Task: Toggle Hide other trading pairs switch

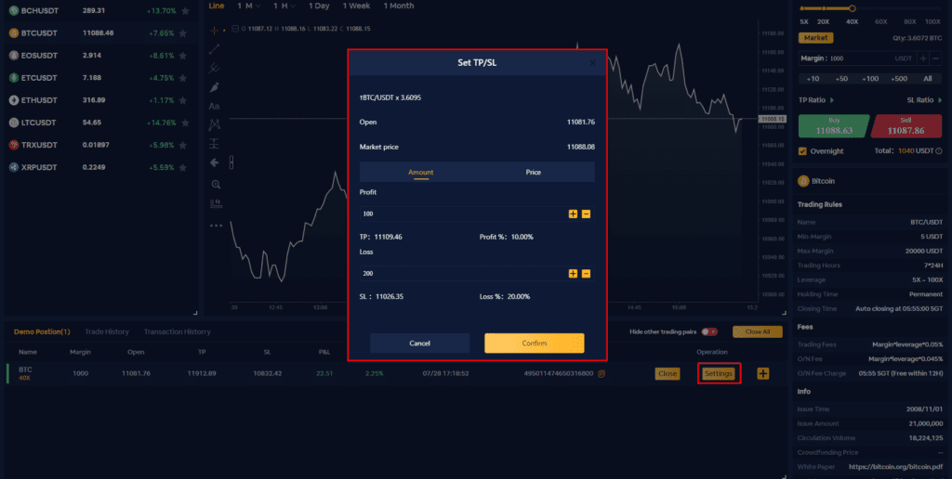Action: click(x=709, y=331)
